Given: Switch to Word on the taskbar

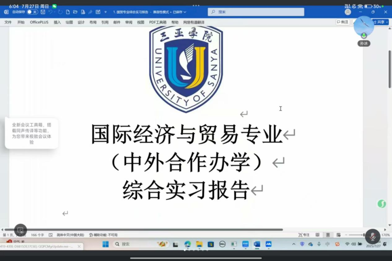Looking at the screenshot, I should pos(257,244).
